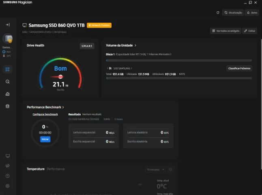Open the settings gear icon
This screenshot has width=262, height=195.
pyautogui.click(x=8, y=186)
